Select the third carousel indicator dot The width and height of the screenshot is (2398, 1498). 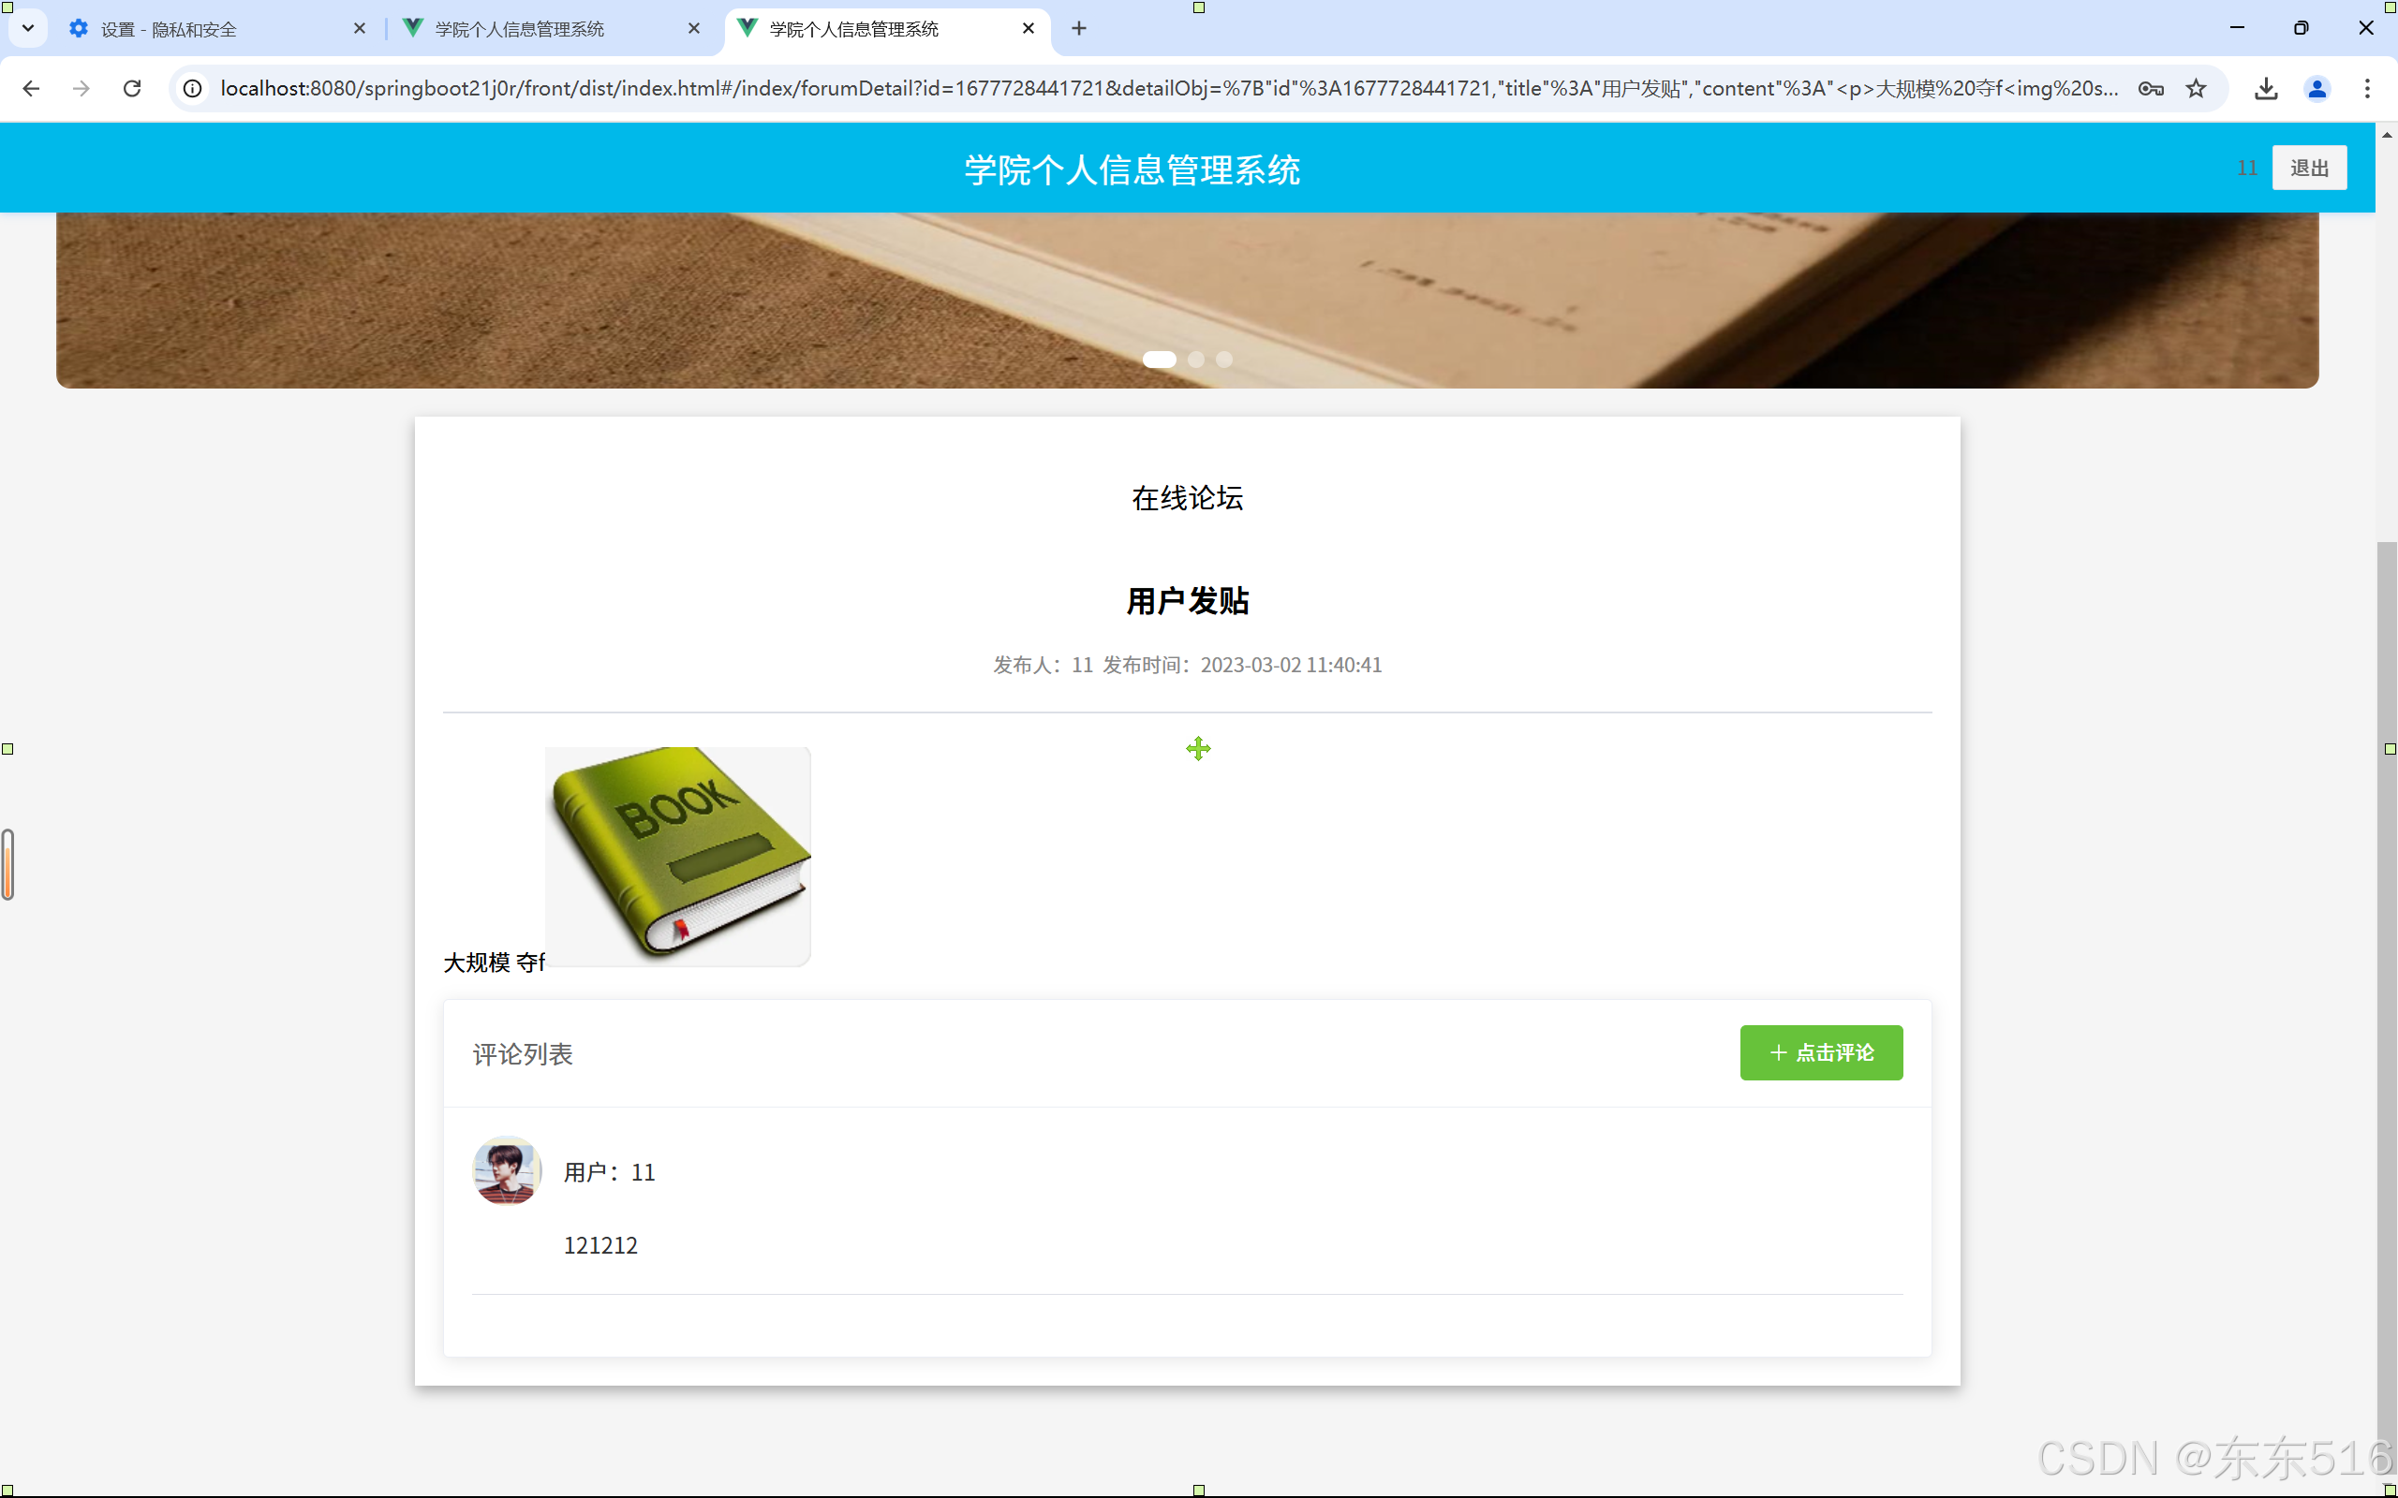[1225, 360]
